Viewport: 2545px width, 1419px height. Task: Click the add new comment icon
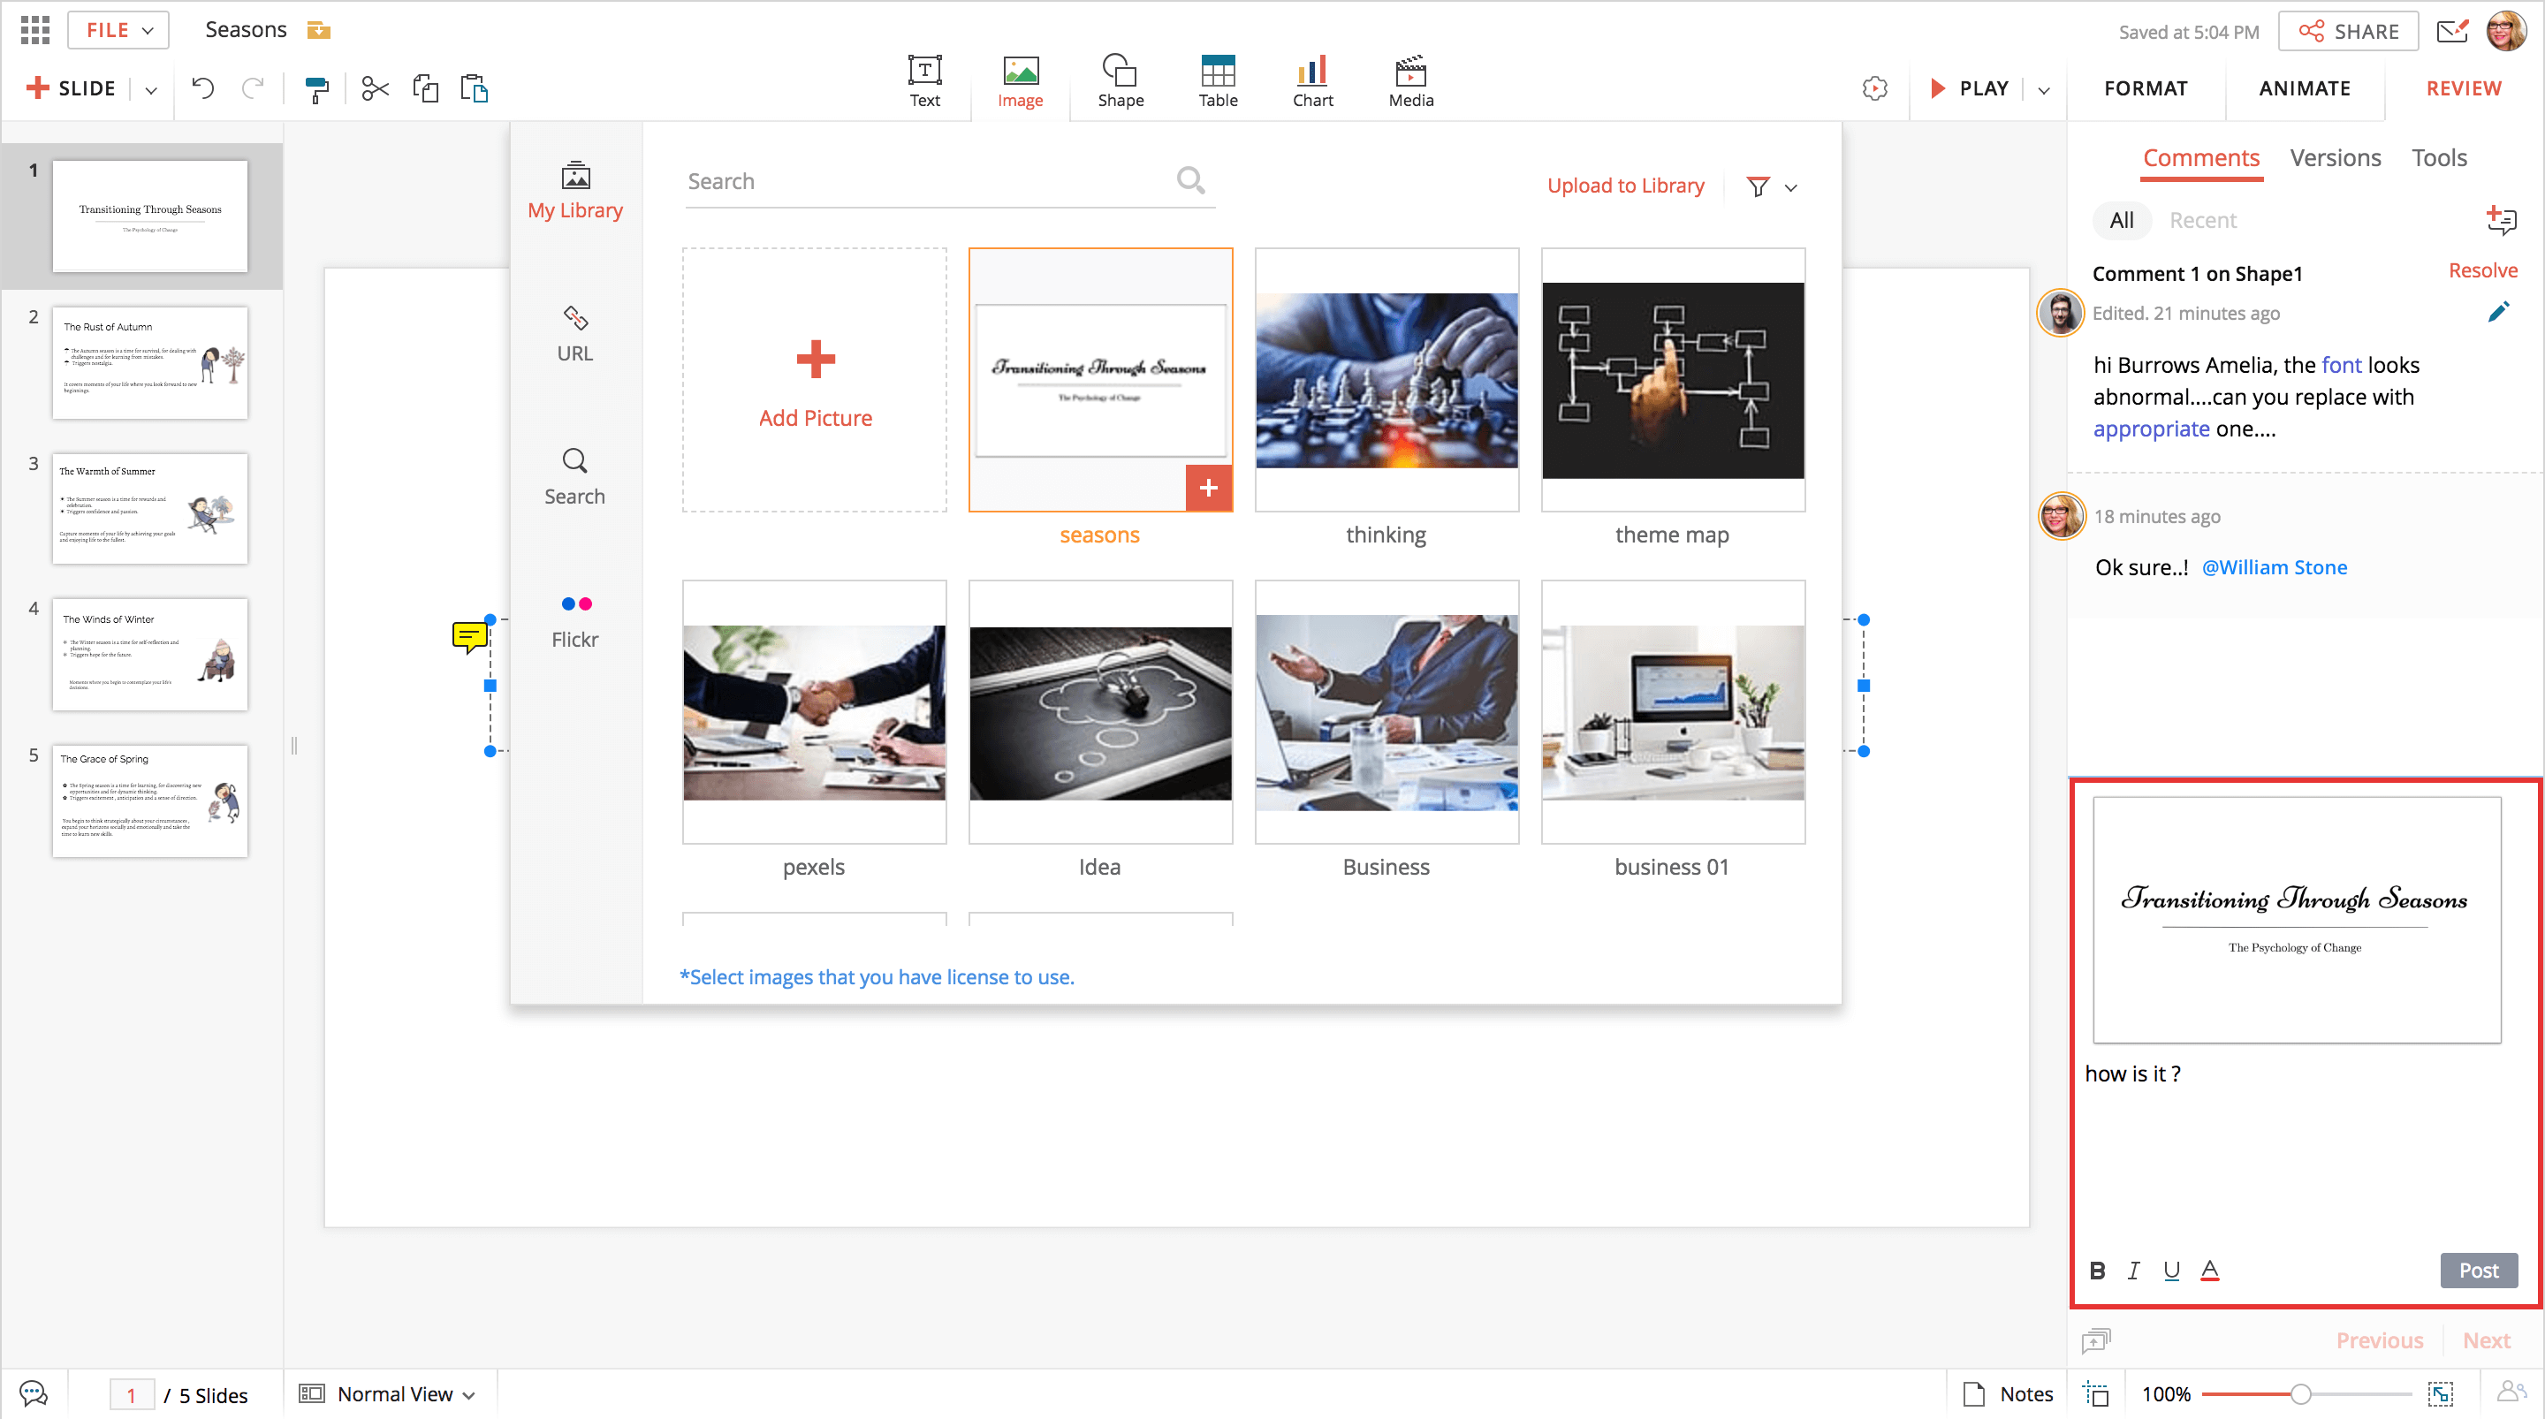coord(2501,219)
